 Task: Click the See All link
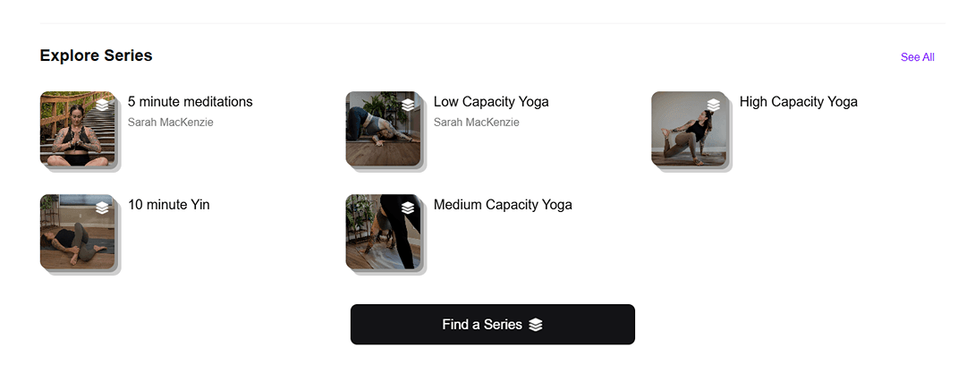point(917,57)
